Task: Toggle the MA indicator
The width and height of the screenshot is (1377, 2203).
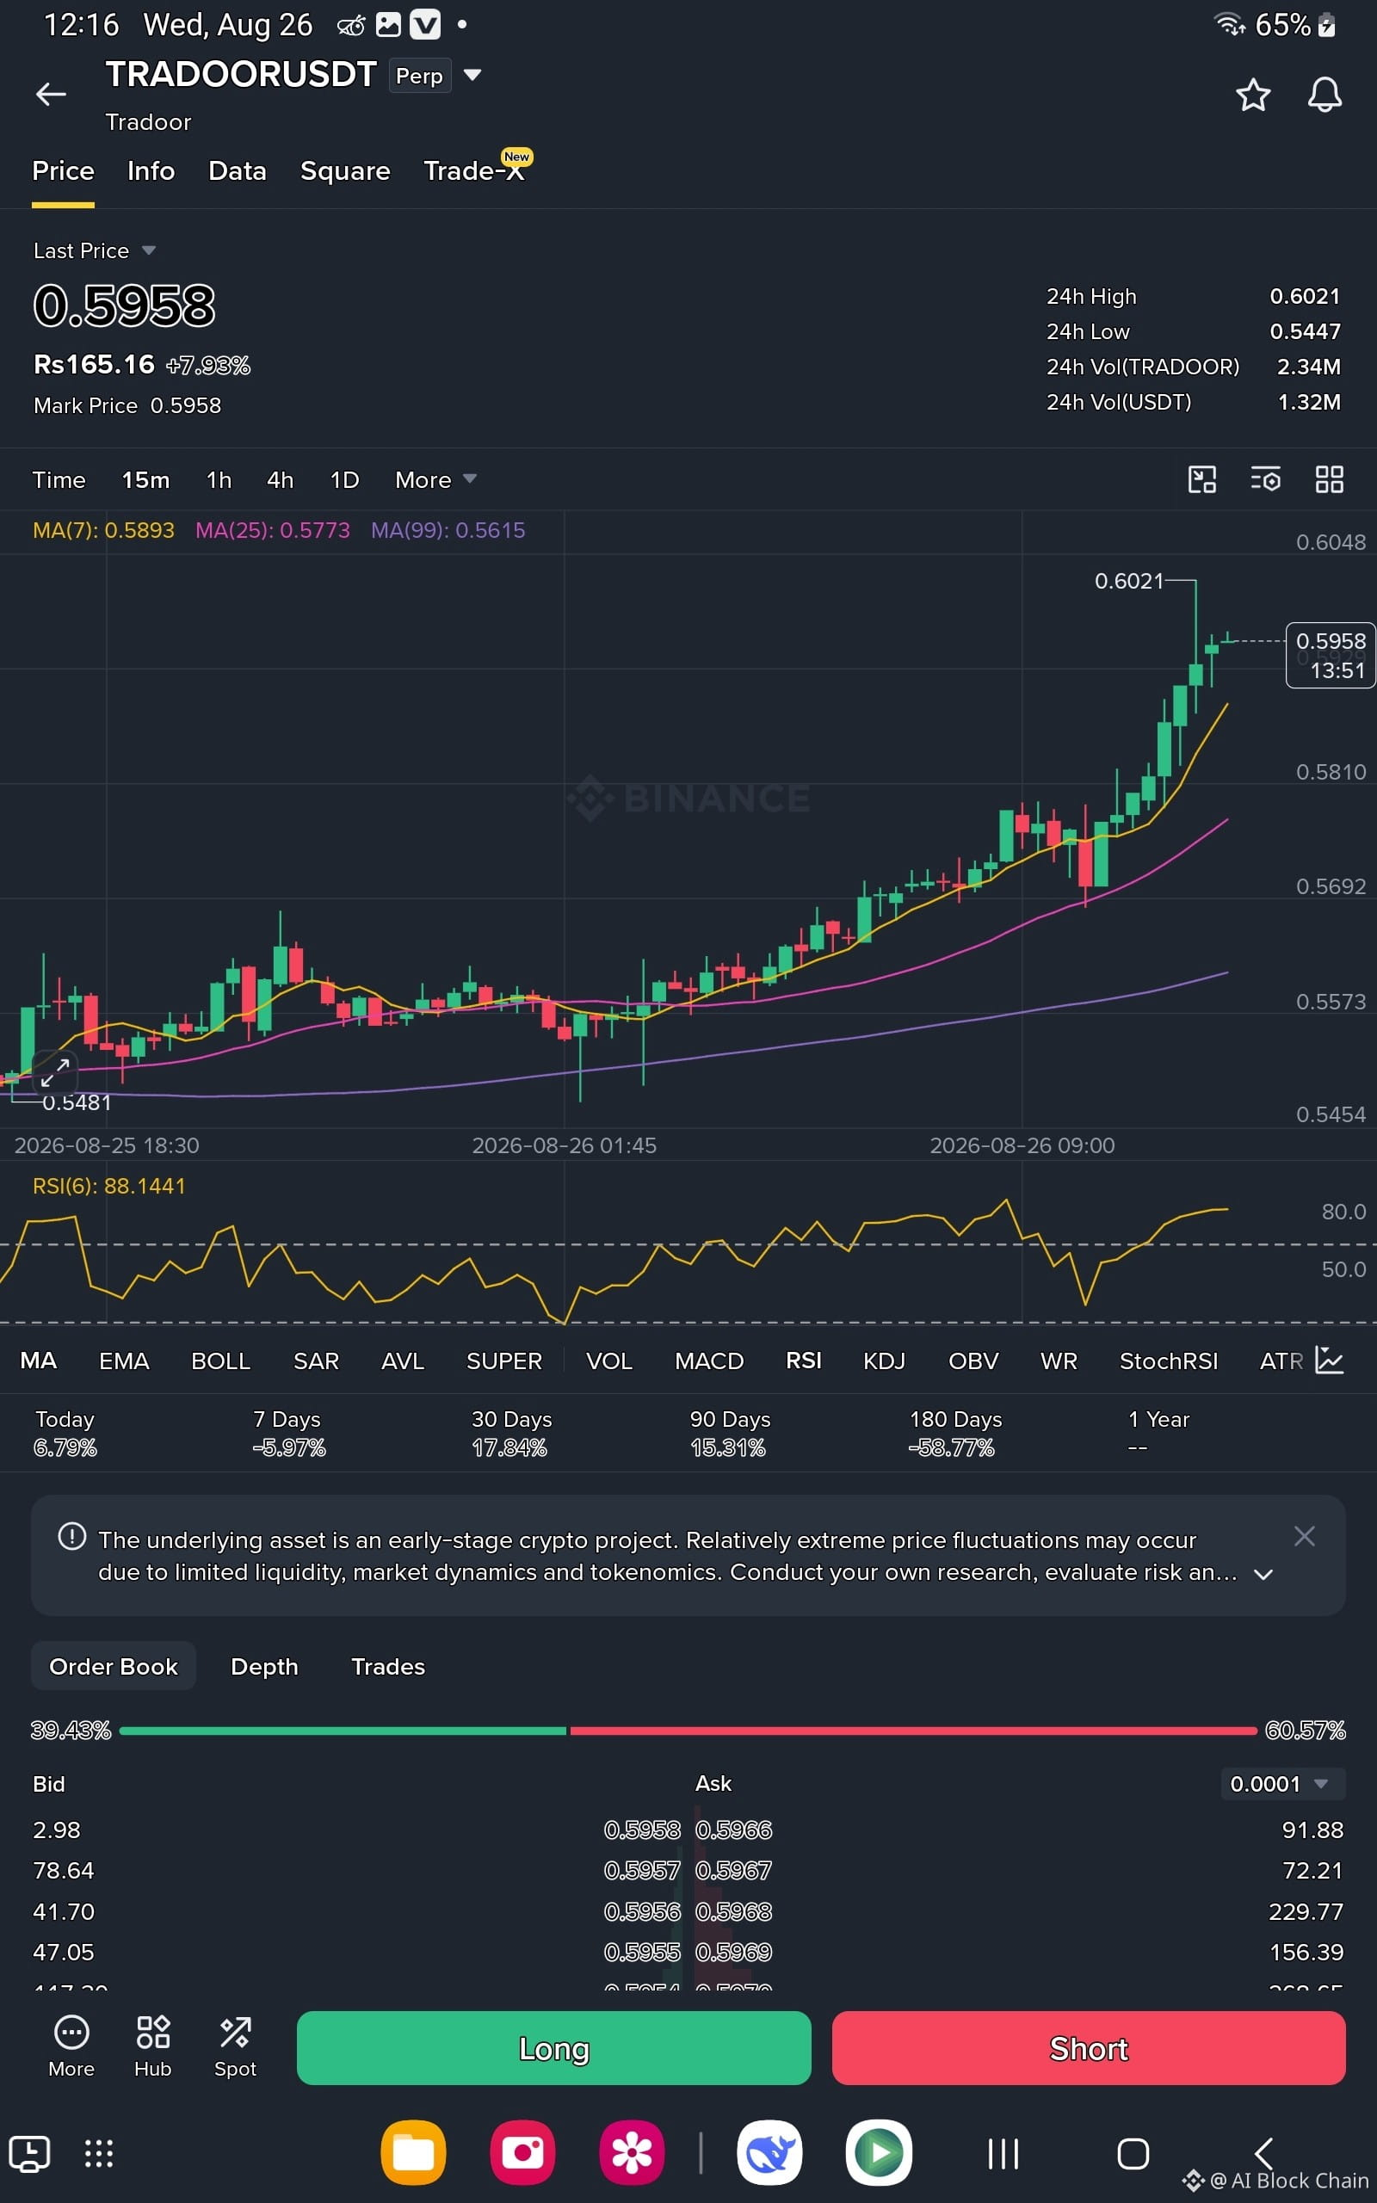Action: pos(38,1360)
